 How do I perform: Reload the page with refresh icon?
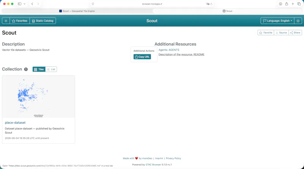[x=211, y=4]
